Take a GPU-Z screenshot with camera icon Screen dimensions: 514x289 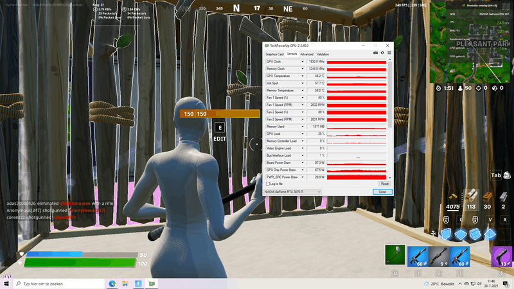coord(375,53)
